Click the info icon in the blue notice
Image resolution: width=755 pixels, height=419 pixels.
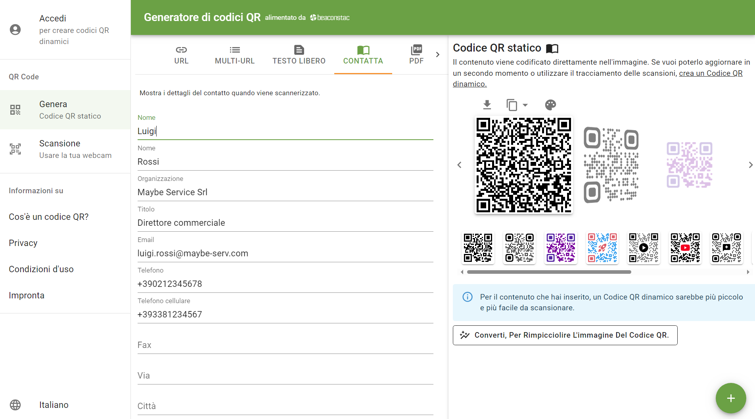pyautogui.click(x=468, y=297)
